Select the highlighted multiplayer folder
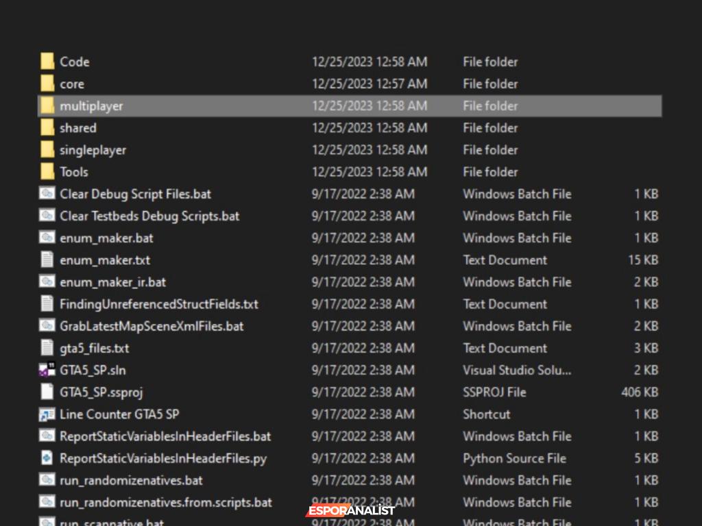 coord(91,106)
